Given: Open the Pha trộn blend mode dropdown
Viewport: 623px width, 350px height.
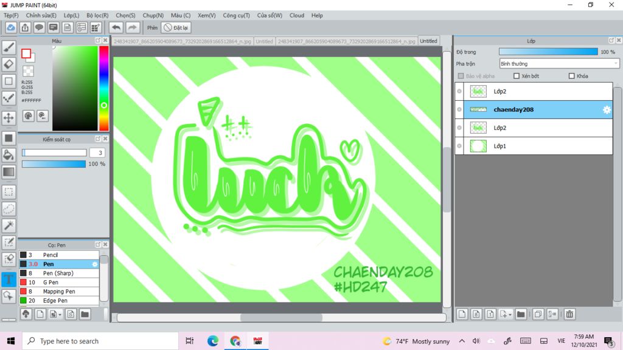Looking at the screenshot, I should (x=560, y=63).
